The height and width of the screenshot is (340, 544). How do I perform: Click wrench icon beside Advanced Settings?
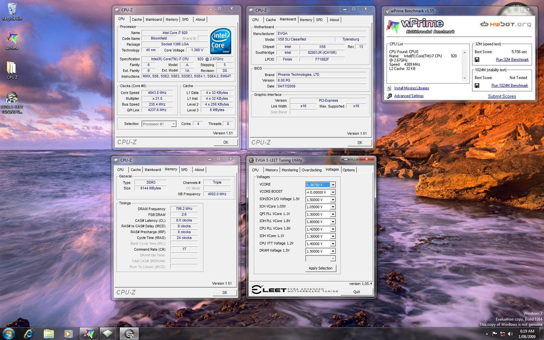[389, 96]
